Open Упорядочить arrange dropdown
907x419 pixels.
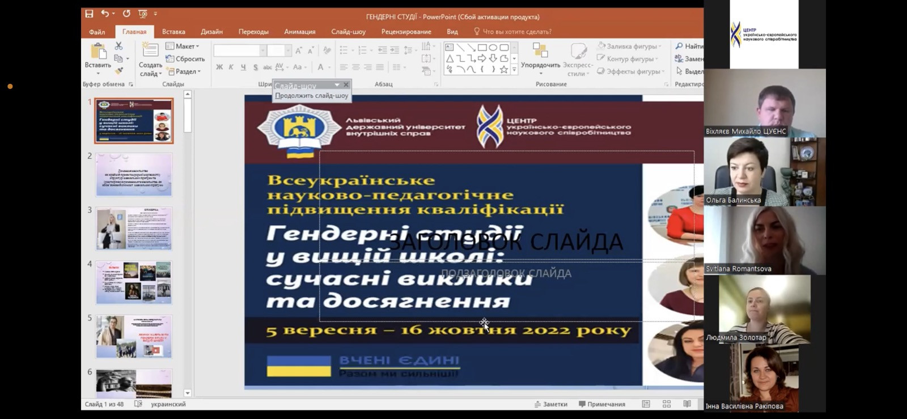pyautogui.click(x=540, y=58)
